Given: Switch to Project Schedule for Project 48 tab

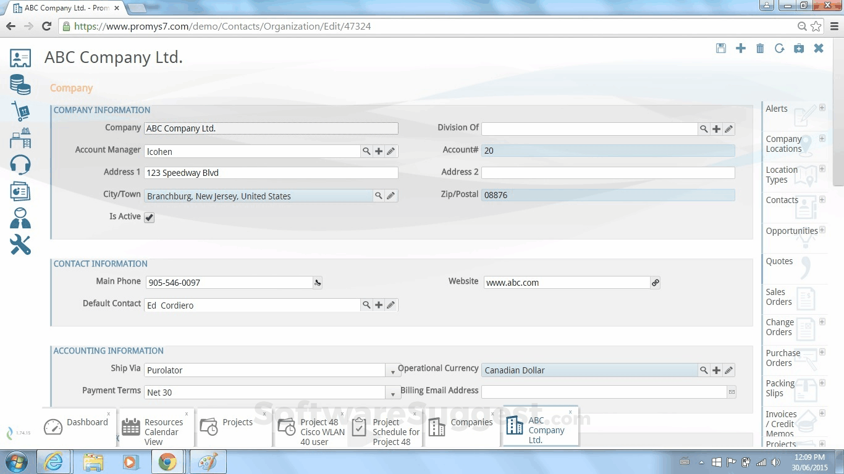Looking at the screenshot, I should click(x=386, y=427).
